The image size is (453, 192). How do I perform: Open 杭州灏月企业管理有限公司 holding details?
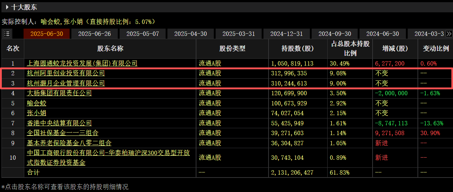pyautogui.click(x=66, y=83)
